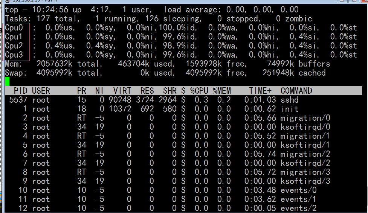The height and width of the screenshot is (213, 368).
Task: Click the events/0 process name
Action: click(x=299, y=190)
